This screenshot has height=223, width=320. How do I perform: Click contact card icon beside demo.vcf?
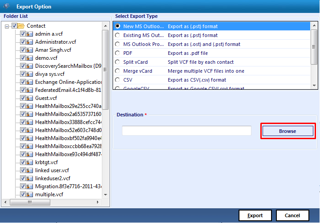29,58
